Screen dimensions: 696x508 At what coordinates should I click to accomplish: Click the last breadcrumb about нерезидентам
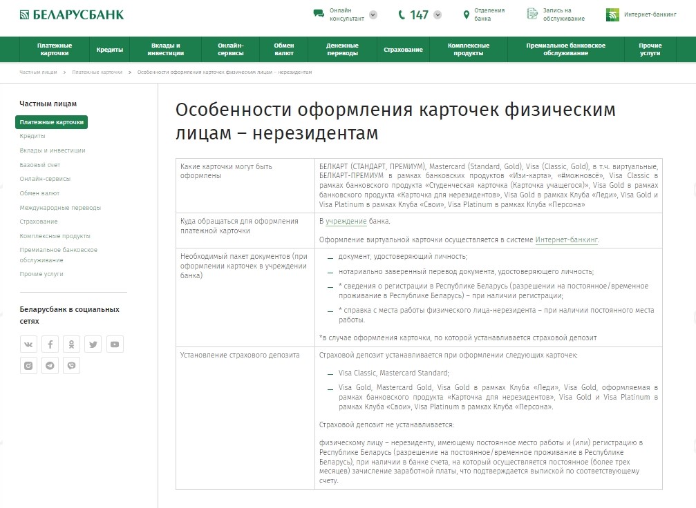225,72
